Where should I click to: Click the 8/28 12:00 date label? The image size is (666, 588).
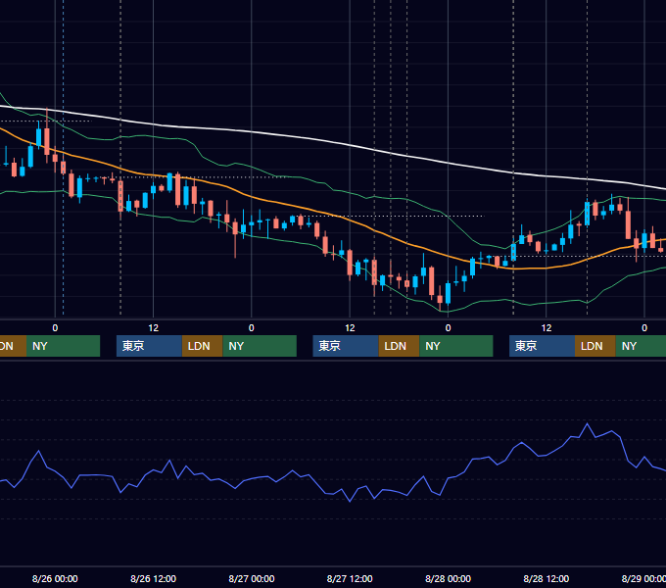(x=547, y=578)
